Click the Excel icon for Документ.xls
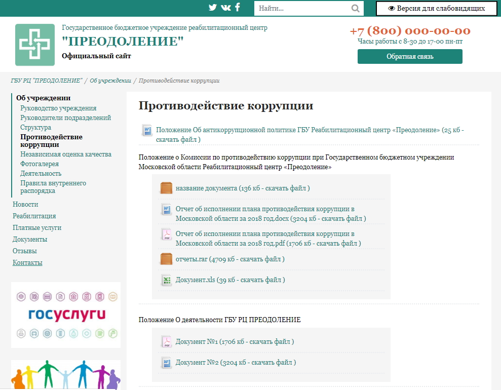This screenshot has width=501, height=390. [166, 280]
